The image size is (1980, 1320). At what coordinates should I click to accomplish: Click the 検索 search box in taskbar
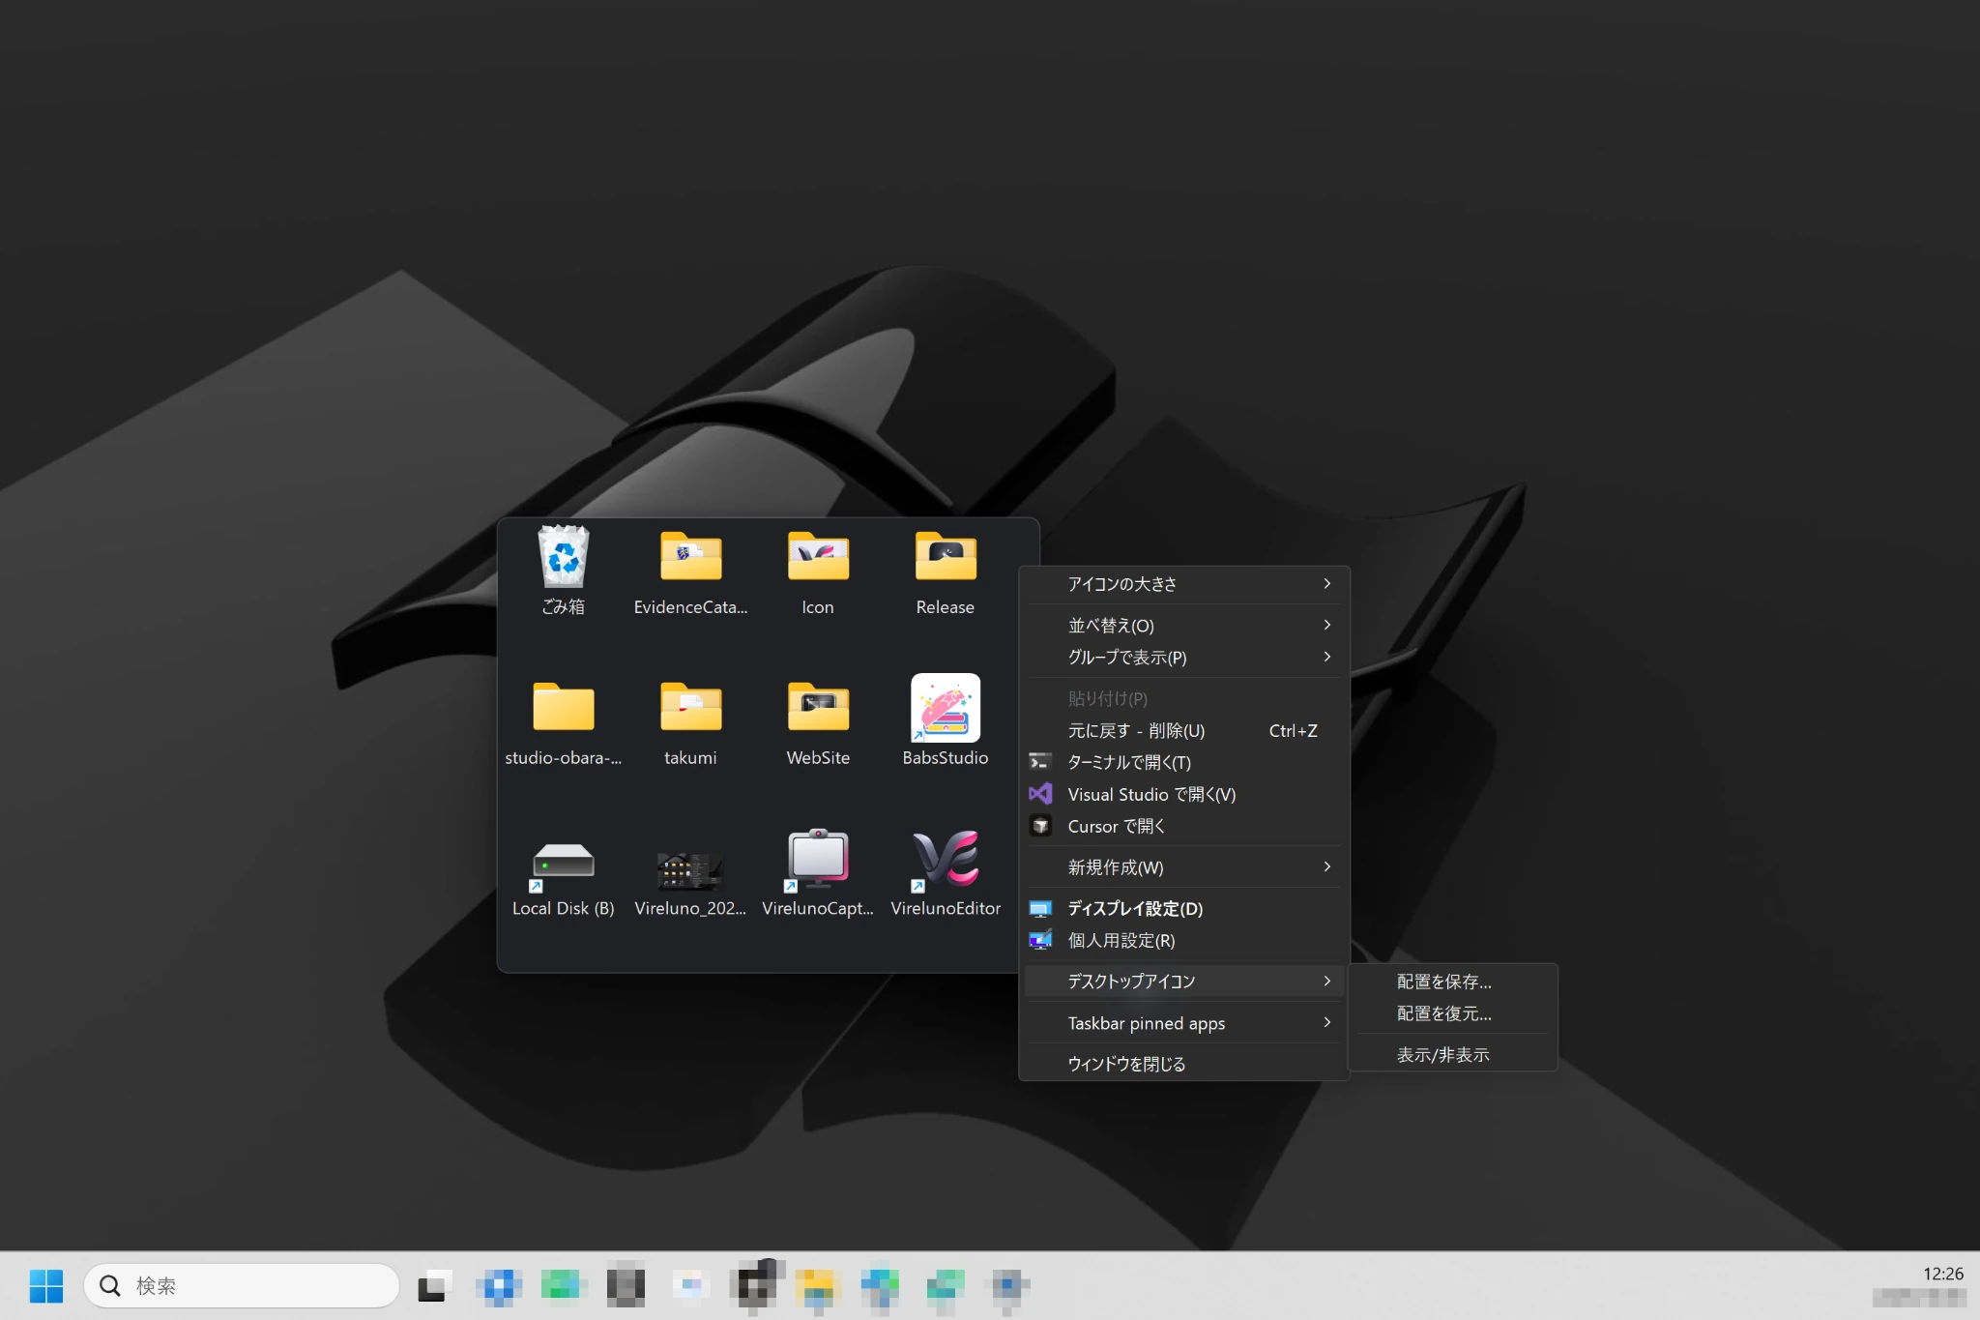(x=242, y=1285)
